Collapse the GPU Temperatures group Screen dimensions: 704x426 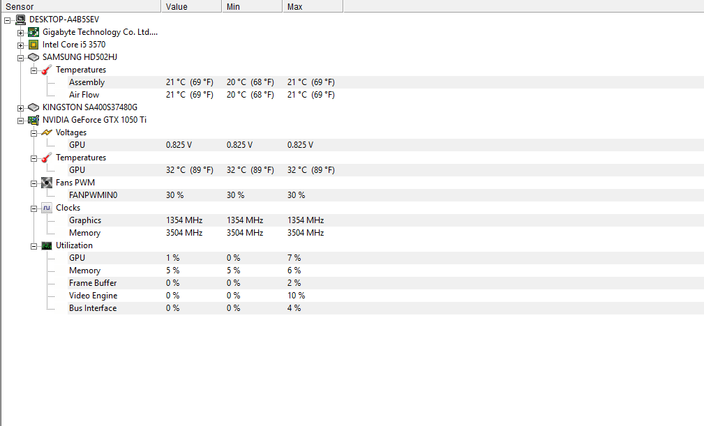(x=34, y=158)
